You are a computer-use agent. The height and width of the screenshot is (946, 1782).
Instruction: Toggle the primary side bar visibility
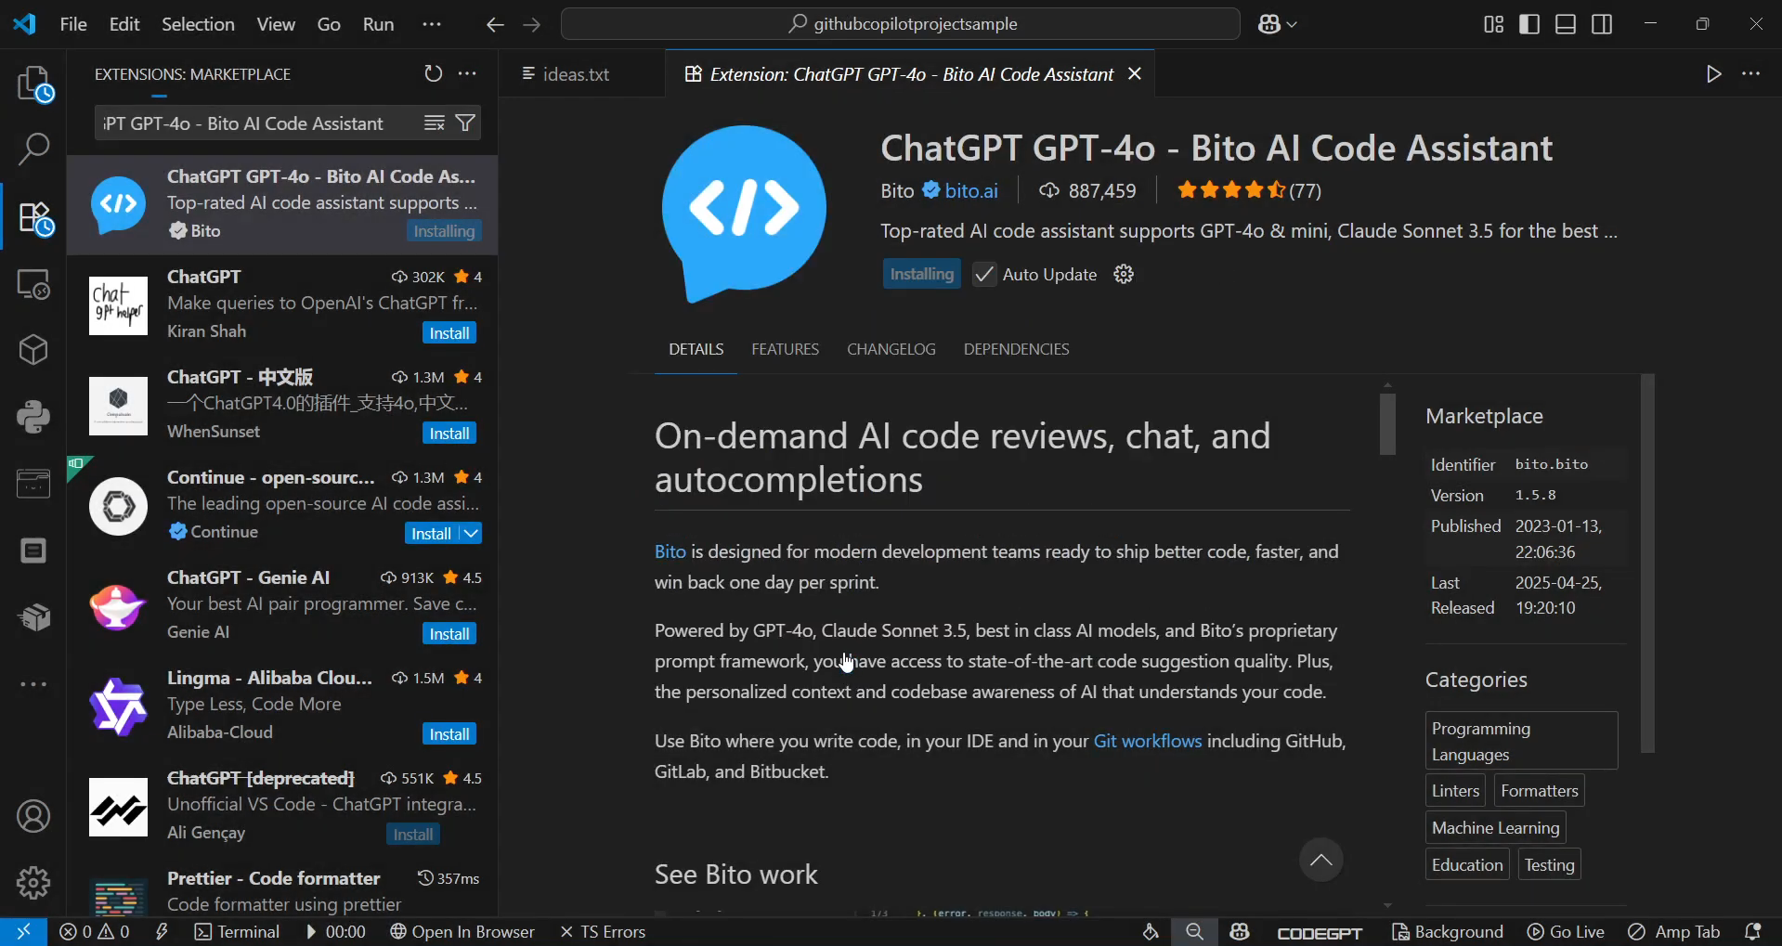[x=1529, y=24]
